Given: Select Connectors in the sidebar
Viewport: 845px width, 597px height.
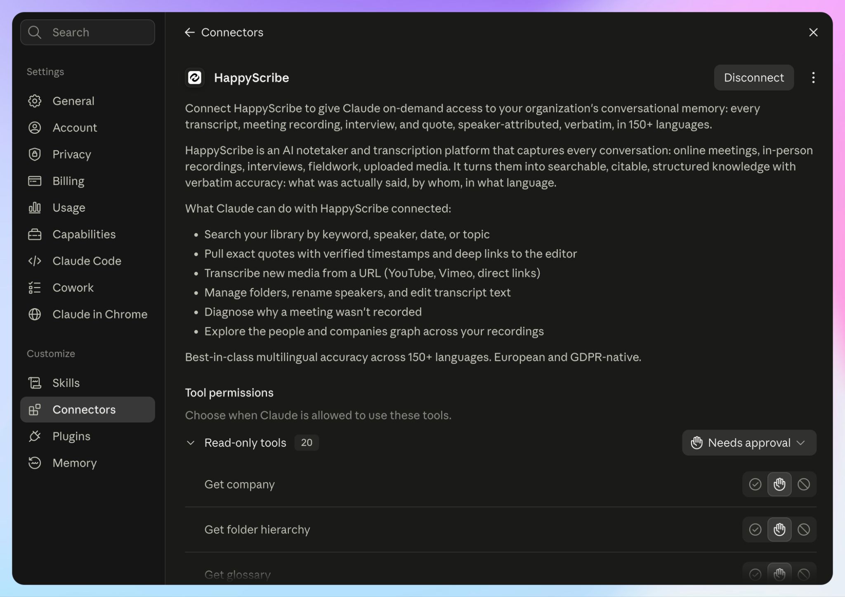Looking at the screenshot, I should pos(87,410).
